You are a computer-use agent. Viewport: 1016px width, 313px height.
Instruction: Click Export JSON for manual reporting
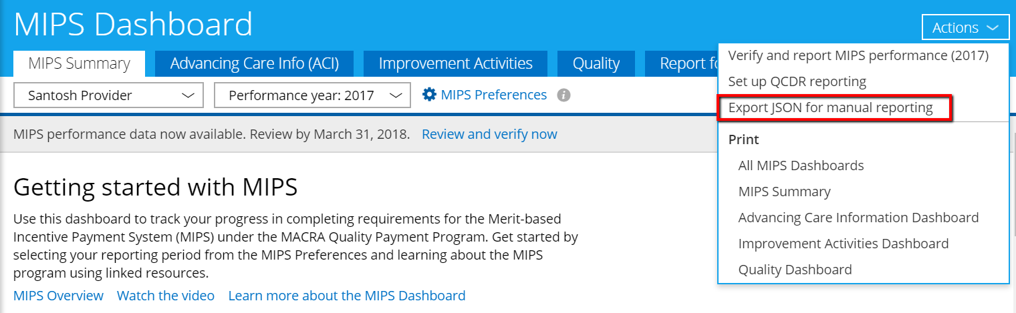tap(830, 107)
